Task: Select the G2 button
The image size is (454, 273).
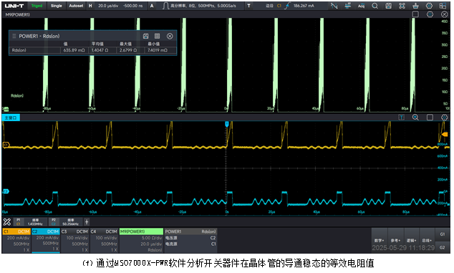Action: (x=443, y=247)
